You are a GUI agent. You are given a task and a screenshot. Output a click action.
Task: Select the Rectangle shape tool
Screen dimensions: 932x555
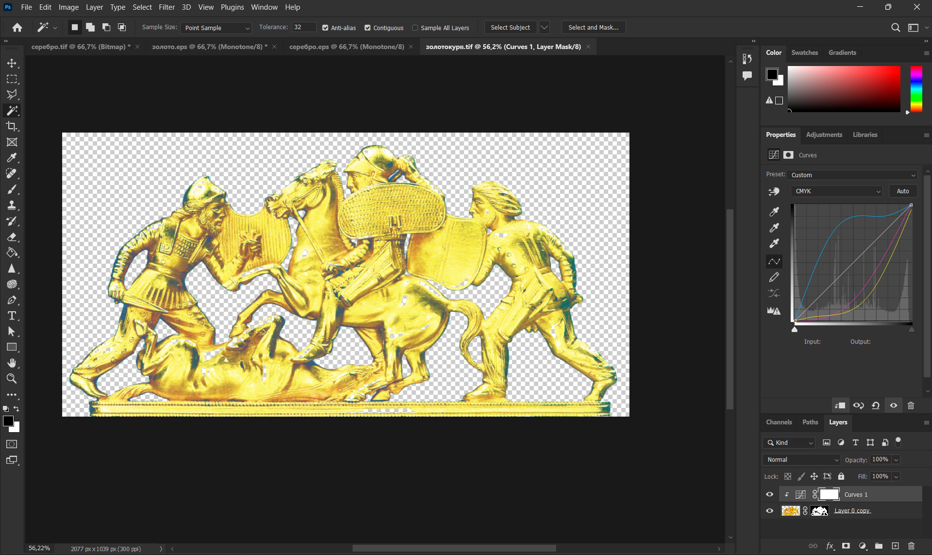point(12,347)
